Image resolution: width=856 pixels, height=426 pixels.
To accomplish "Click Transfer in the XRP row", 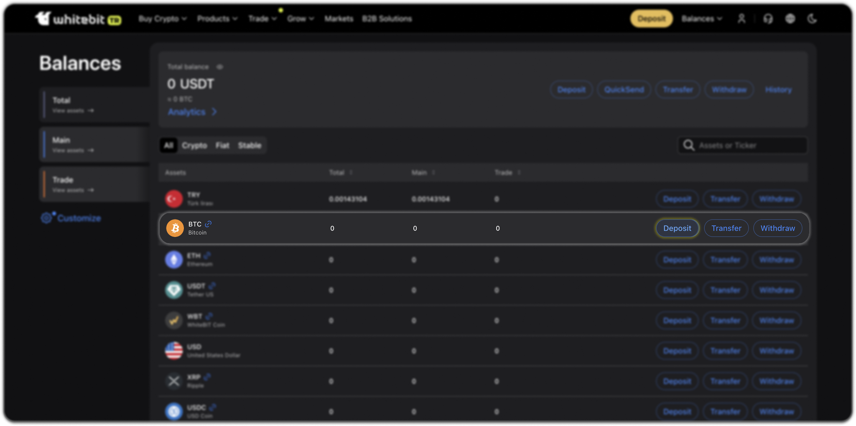I will point(726,381).
